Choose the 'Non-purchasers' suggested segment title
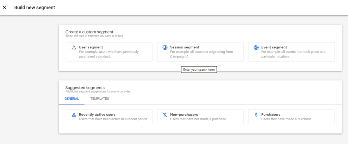Screen dimensions: 348x144 [184, 115]
